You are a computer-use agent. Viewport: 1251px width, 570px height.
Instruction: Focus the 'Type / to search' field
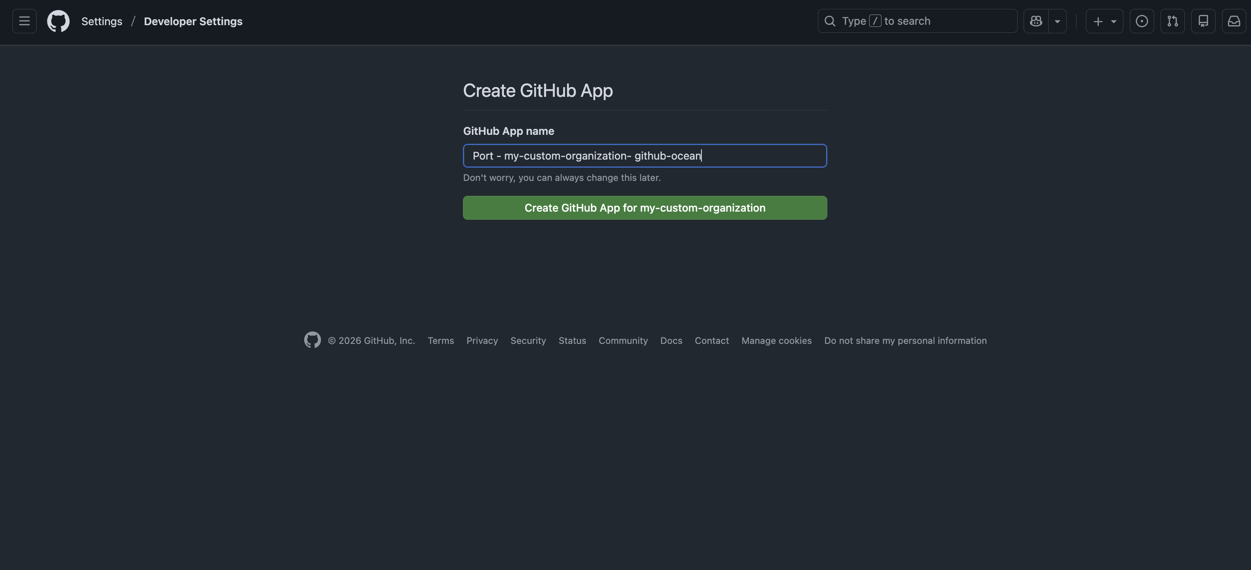pos(923,21)
